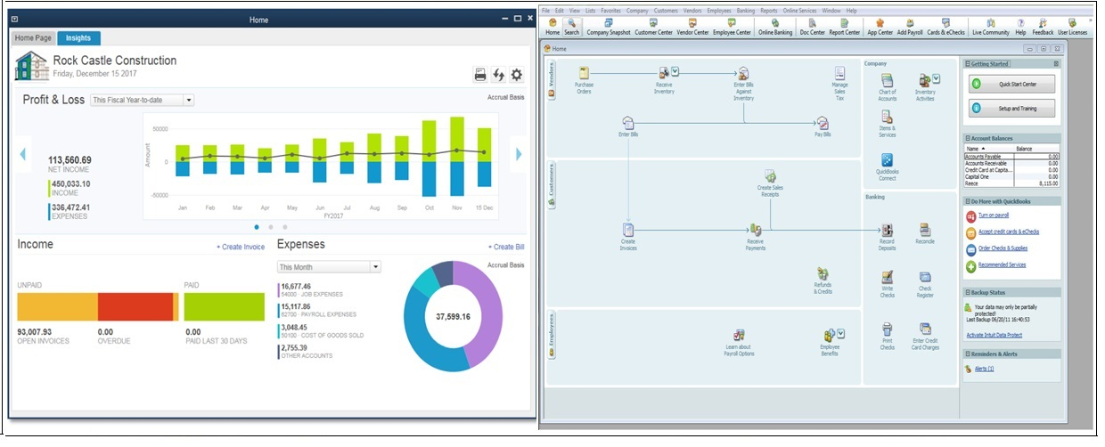Image resolution: width=1105 pixels, height=447 pixels.
Task: Open the Chart of Accounts icon
Action: 887,81
